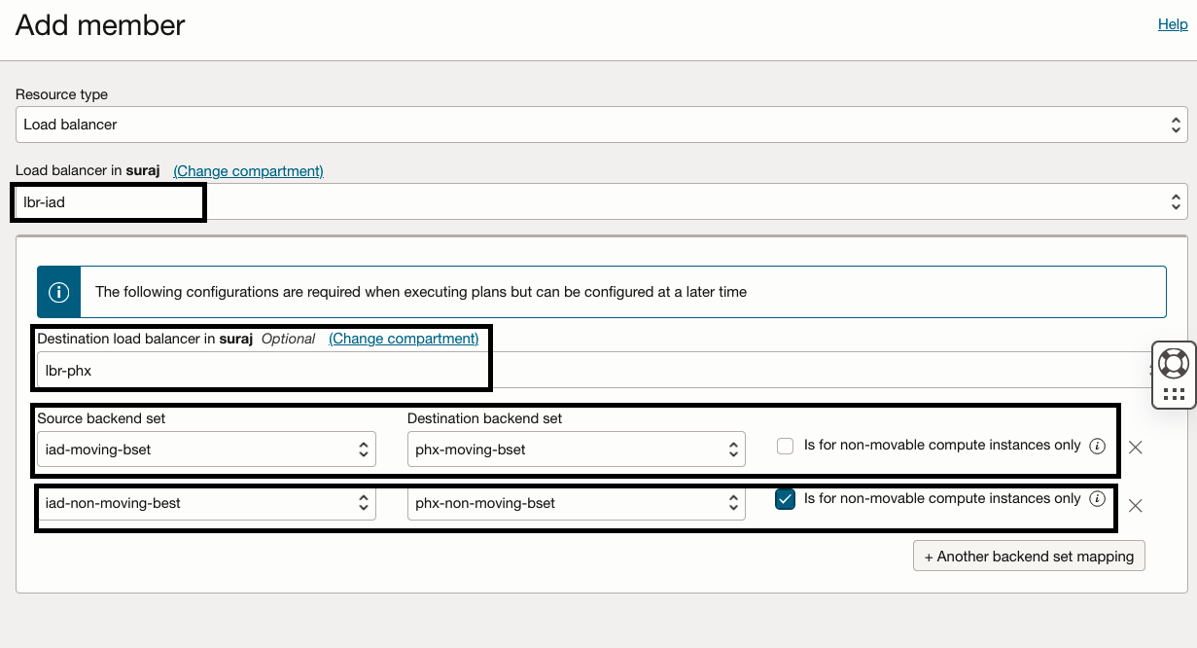The width and height of the screenshot is (1197, 648).
Task: Expand the phx-non-moving-bset destination dropdown
Action: click(576, 503)
